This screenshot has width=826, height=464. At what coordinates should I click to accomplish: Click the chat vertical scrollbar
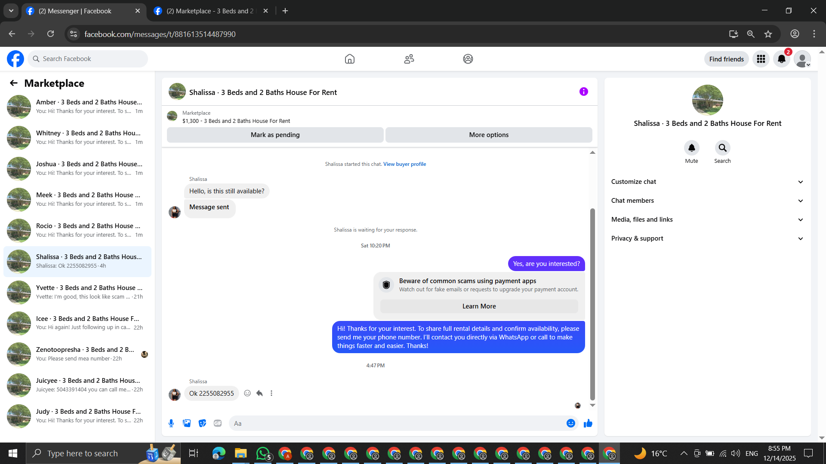coord(592,301)
